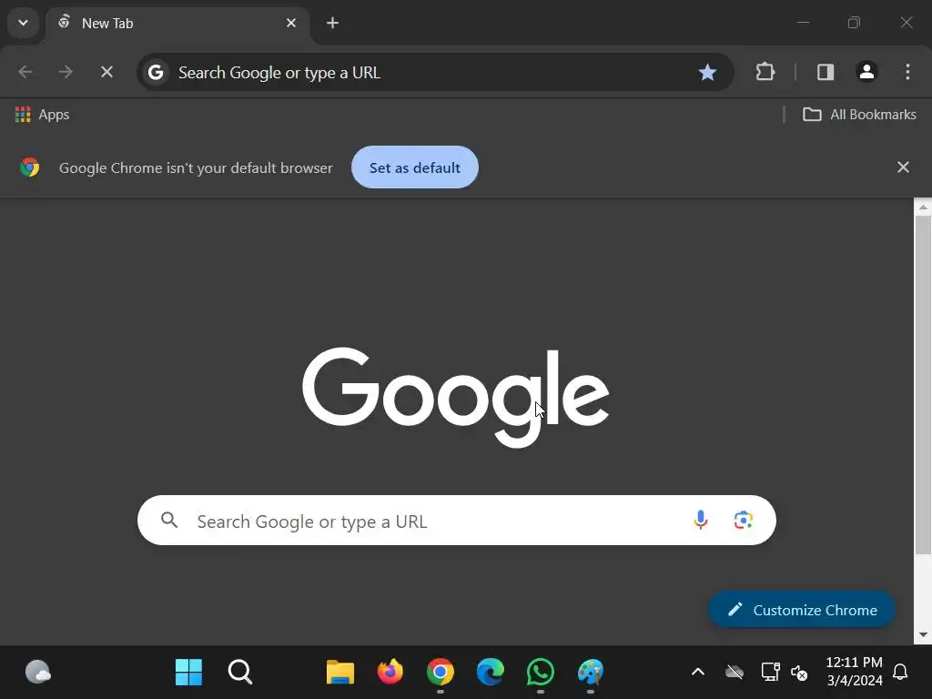This screenshot has height=699, width=932.
Task: Open Chrome three-dot menu
Action: [x=907, y=72]
